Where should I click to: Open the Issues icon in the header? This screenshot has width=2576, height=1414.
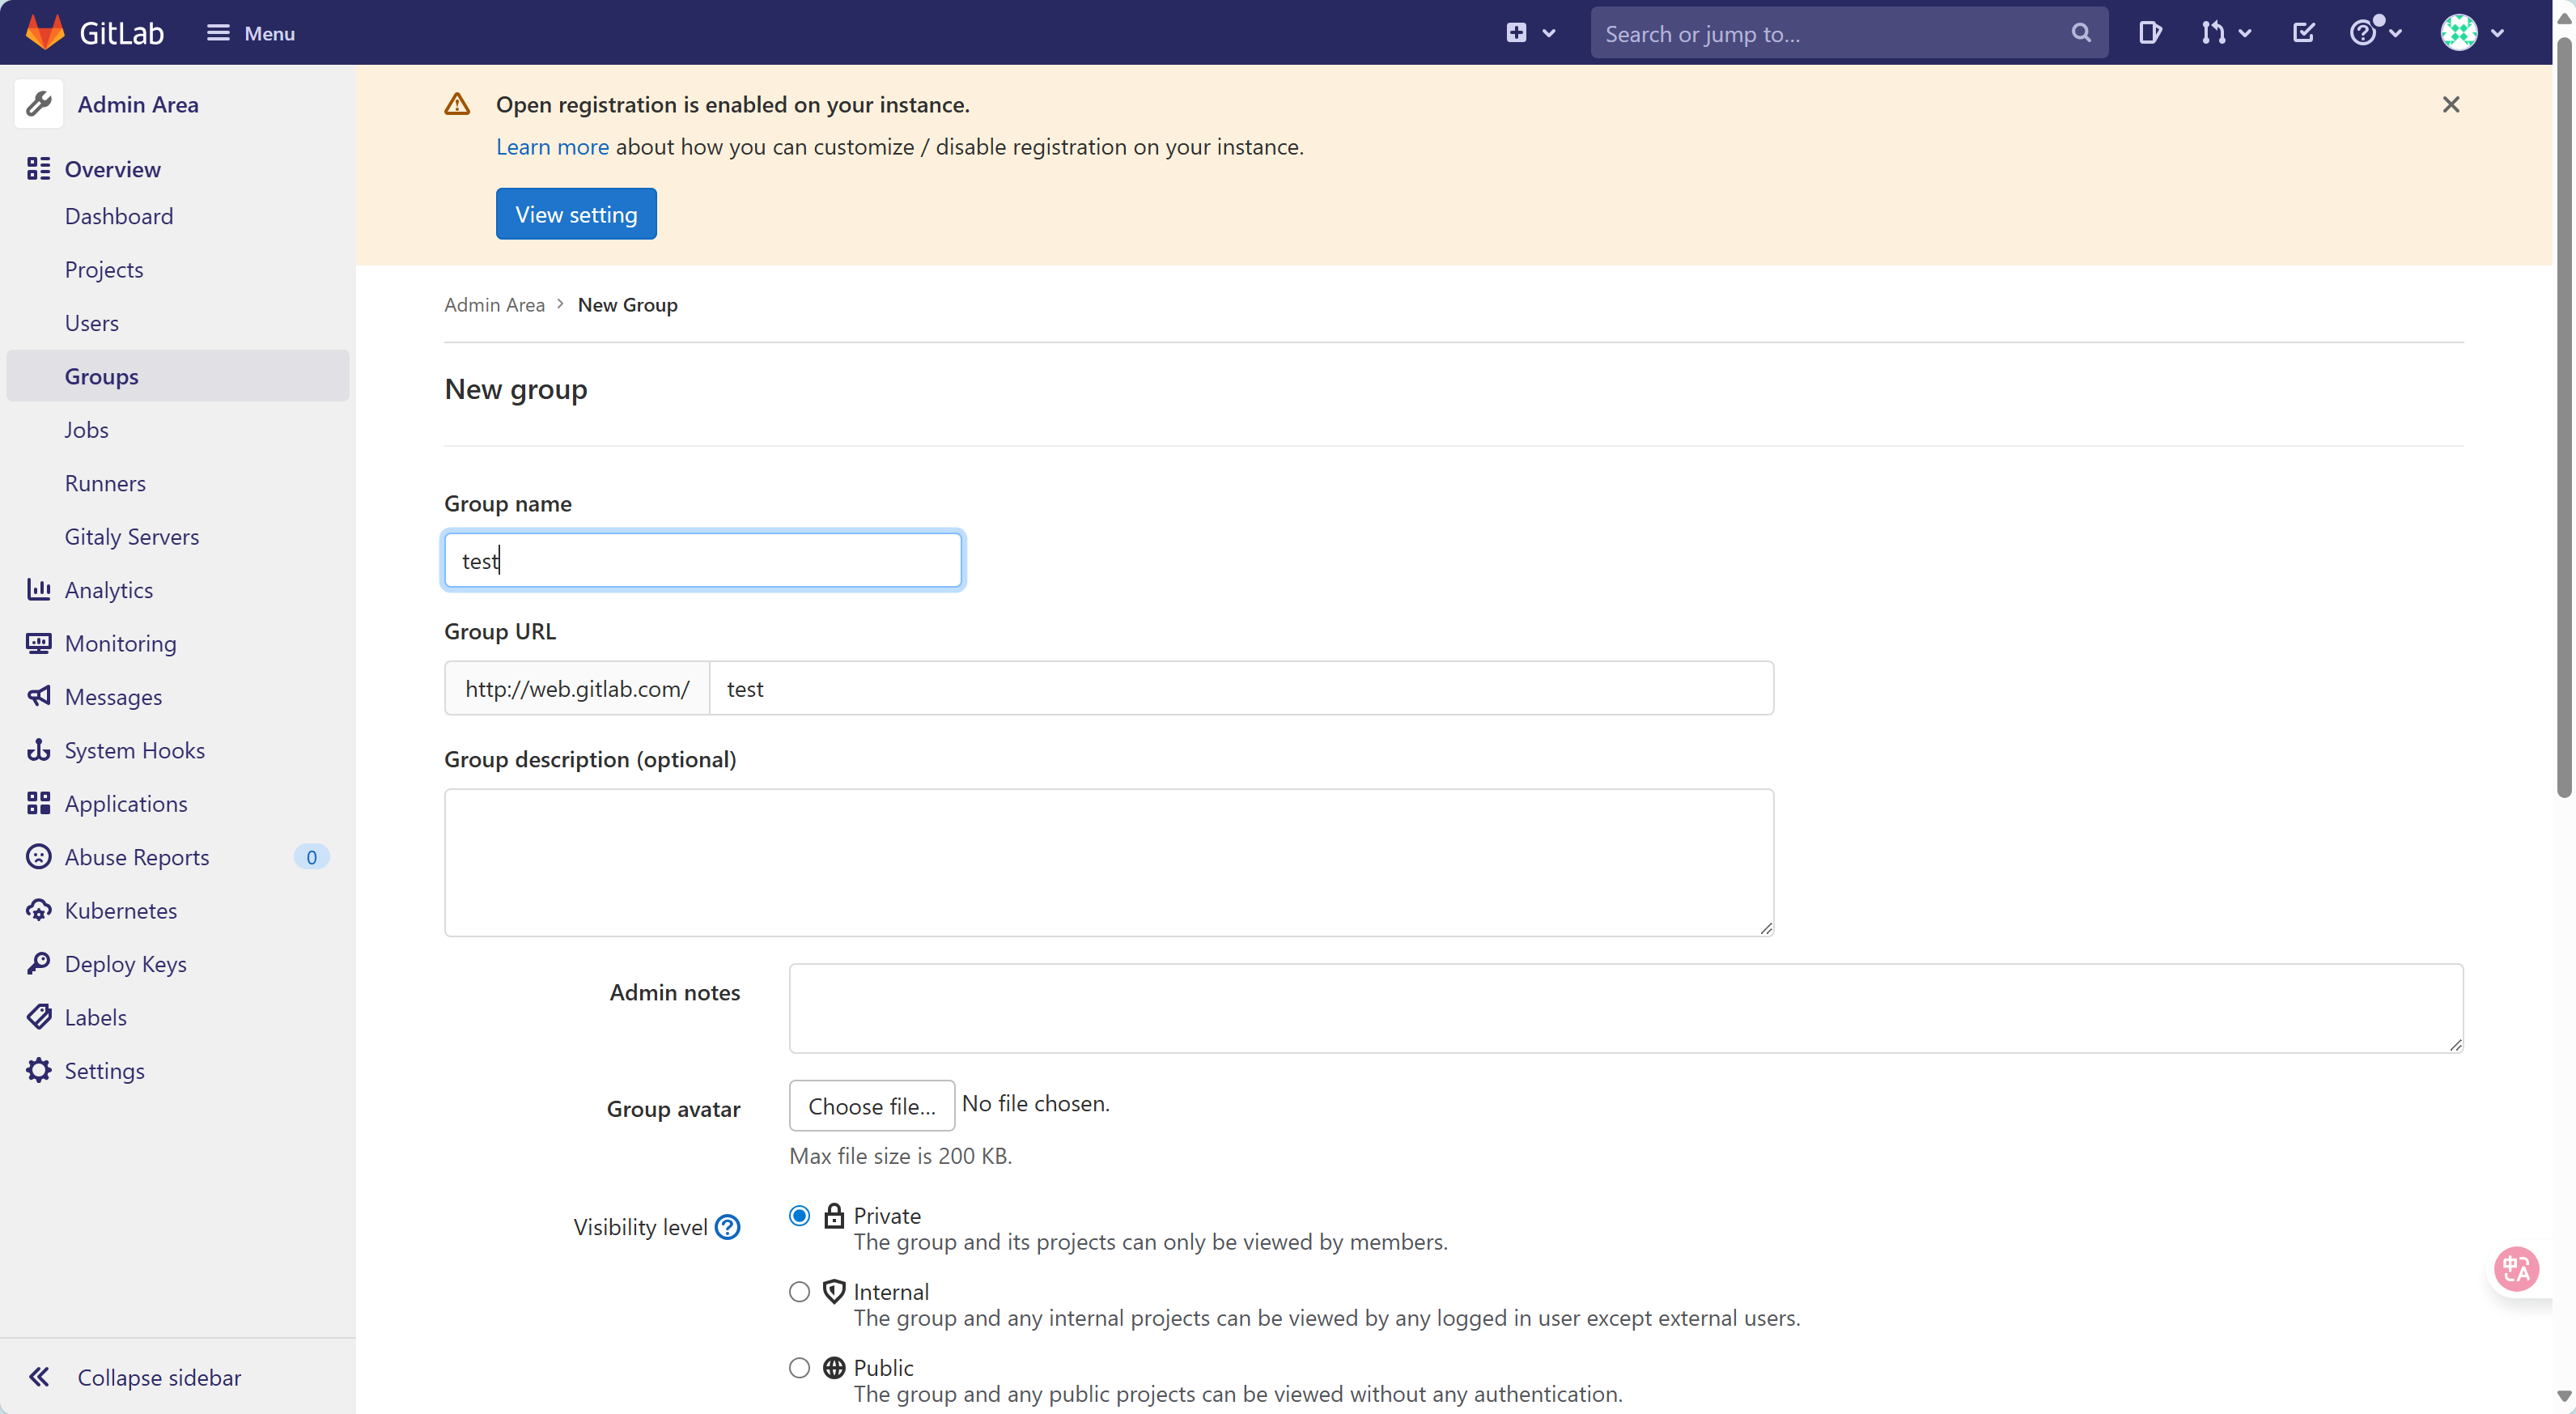pyautogui.click(x=2150, y=33)
